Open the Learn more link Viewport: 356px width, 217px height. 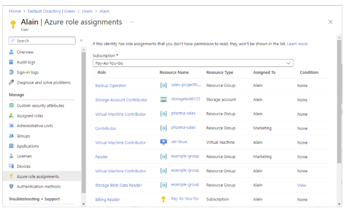[297, 44]
